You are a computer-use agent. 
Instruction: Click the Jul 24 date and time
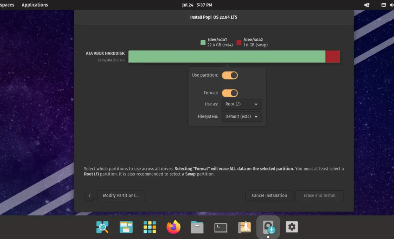[x=197, y=5]
